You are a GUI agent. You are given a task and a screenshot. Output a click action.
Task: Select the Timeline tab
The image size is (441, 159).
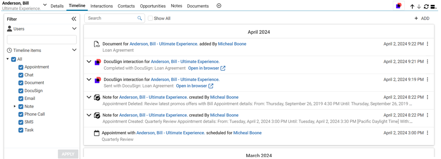pos(77,5)
